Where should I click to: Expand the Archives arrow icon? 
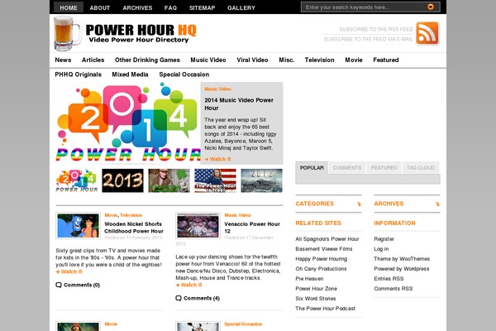pos(437,204)
